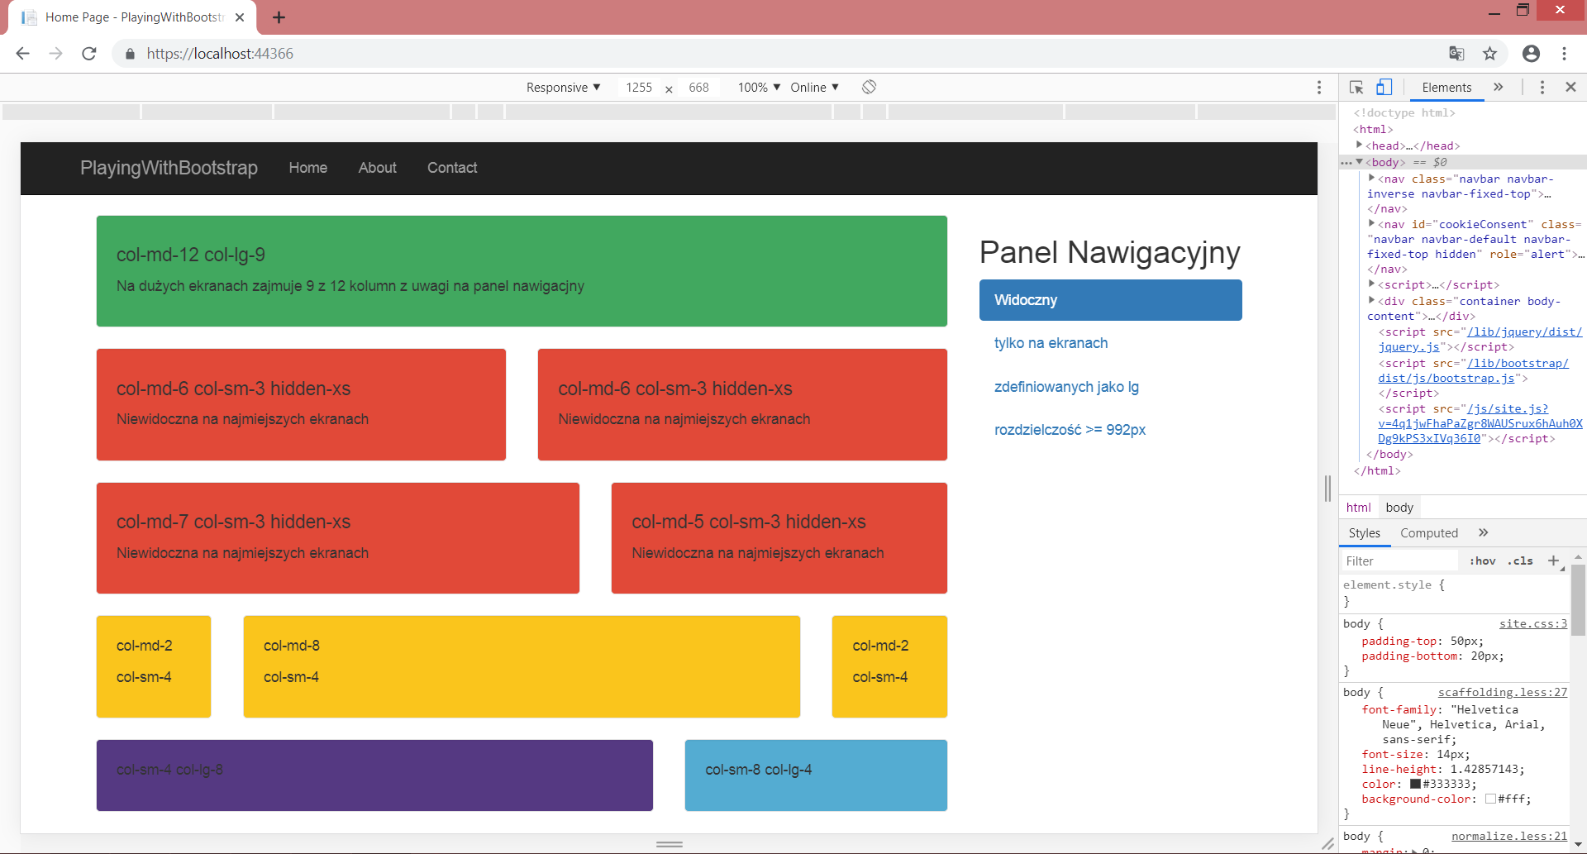Open Chrome's three-dot main menu
The width and height of the screenshot is (1587, 854).
pos(1564,54)
